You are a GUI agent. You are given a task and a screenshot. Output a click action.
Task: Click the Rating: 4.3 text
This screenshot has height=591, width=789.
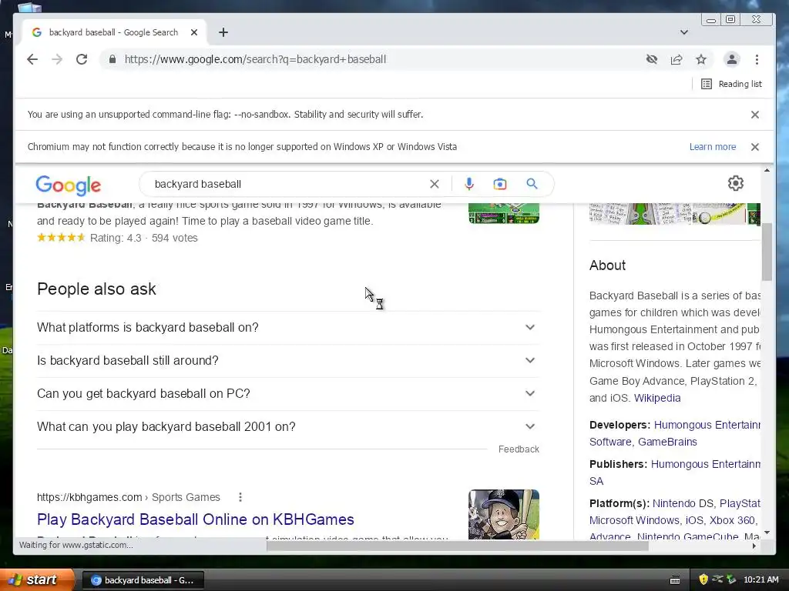point(116,239)
